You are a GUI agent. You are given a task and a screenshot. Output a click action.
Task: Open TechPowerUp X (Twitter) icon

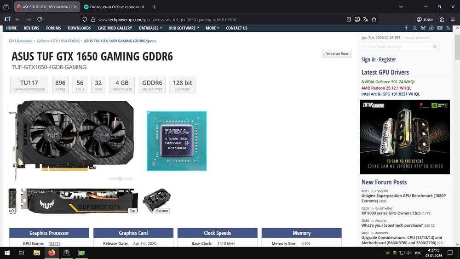point(414,28)
